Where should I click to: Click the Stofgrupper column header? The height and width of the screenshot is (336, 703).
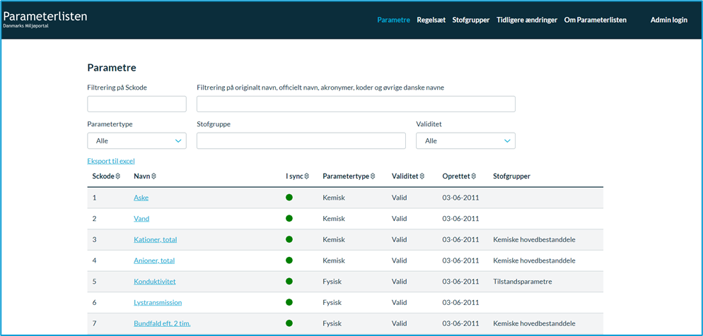coord(511,176)
